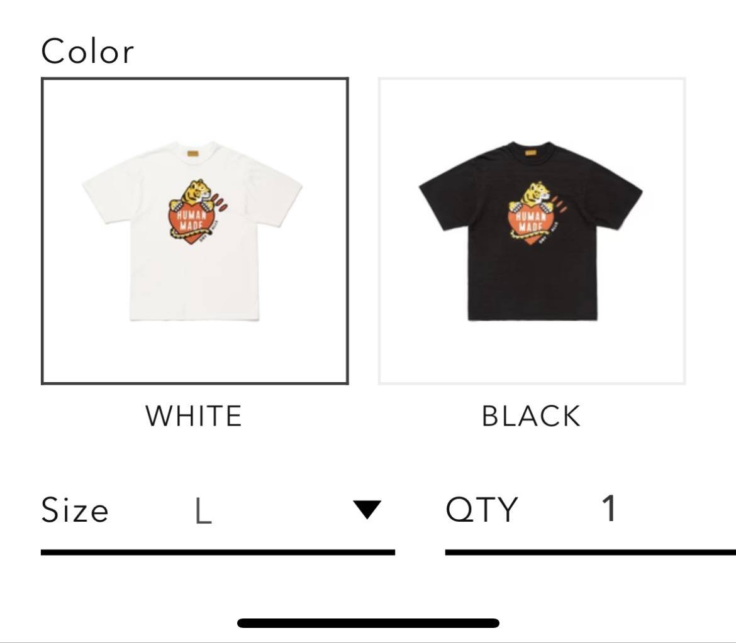
Task: Click the underline beneath the QTY field
Action: coord(591,552)
